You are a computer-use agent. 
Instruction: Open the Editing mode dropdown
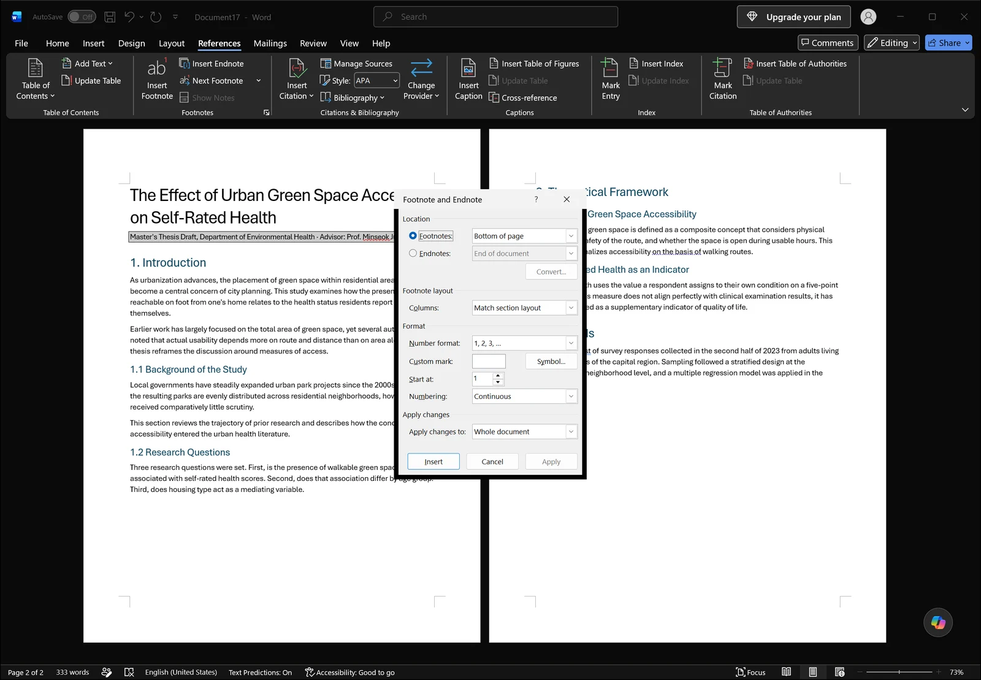click(891, 42)
